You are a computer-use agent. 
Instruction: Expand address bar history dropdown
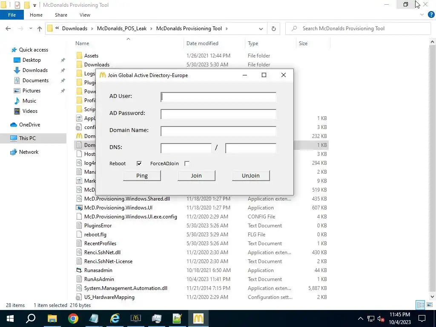pos(261,29)
